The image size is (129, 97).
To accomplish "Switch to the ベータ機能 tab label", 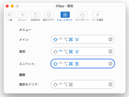I will click(x=97, y=20).
